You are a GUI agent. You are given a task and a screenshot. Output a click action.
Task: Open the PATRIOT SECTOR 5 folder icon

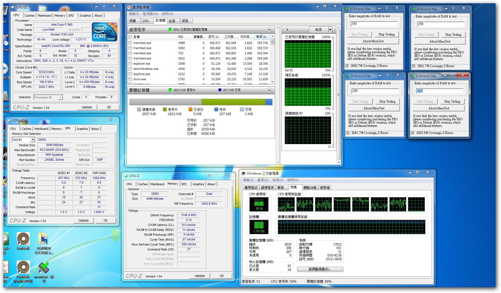tap(43, 239)
